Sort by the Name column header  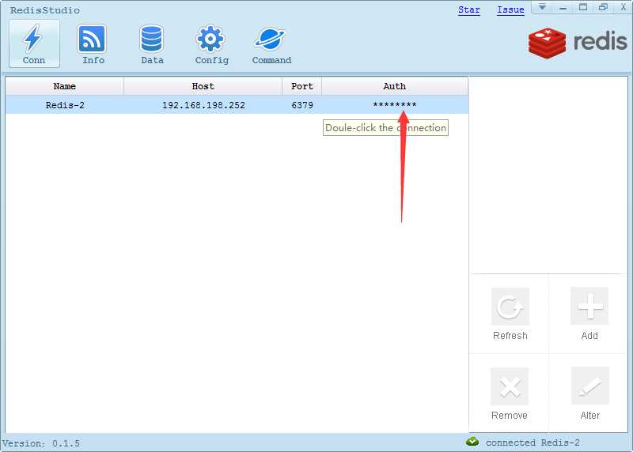(65, 86)
